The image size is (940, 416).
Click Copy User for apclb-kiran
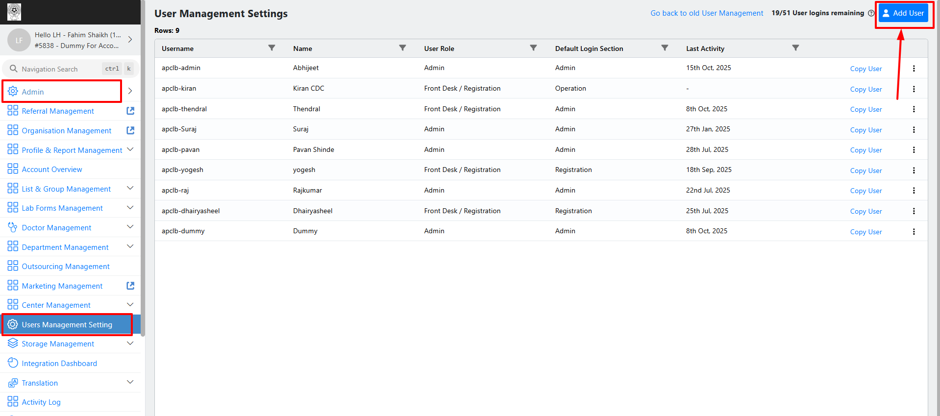[x=866, y=89]
